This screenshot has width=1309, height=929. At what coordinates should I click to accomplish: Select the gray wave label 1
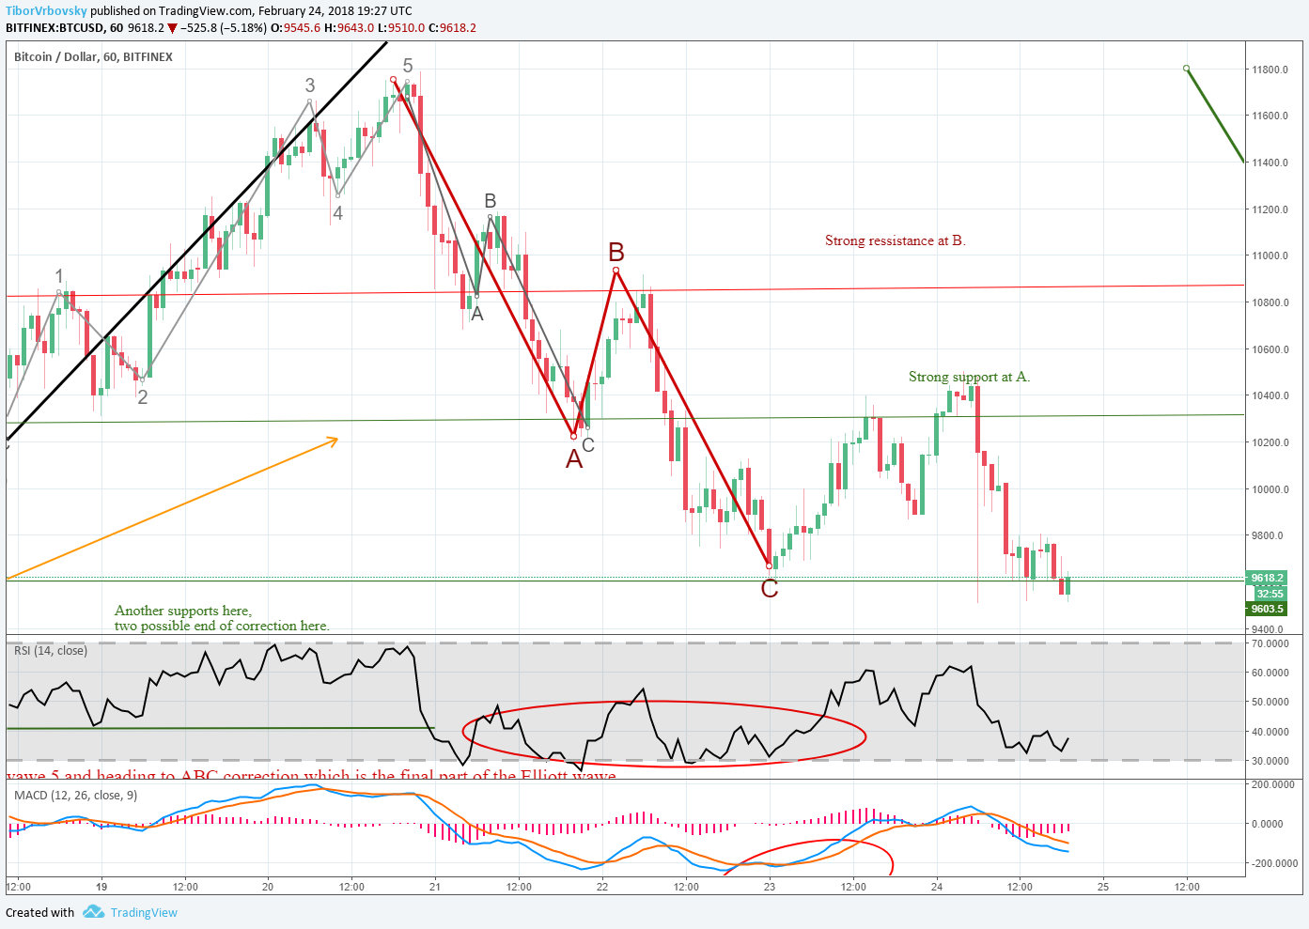click(59, 276)
